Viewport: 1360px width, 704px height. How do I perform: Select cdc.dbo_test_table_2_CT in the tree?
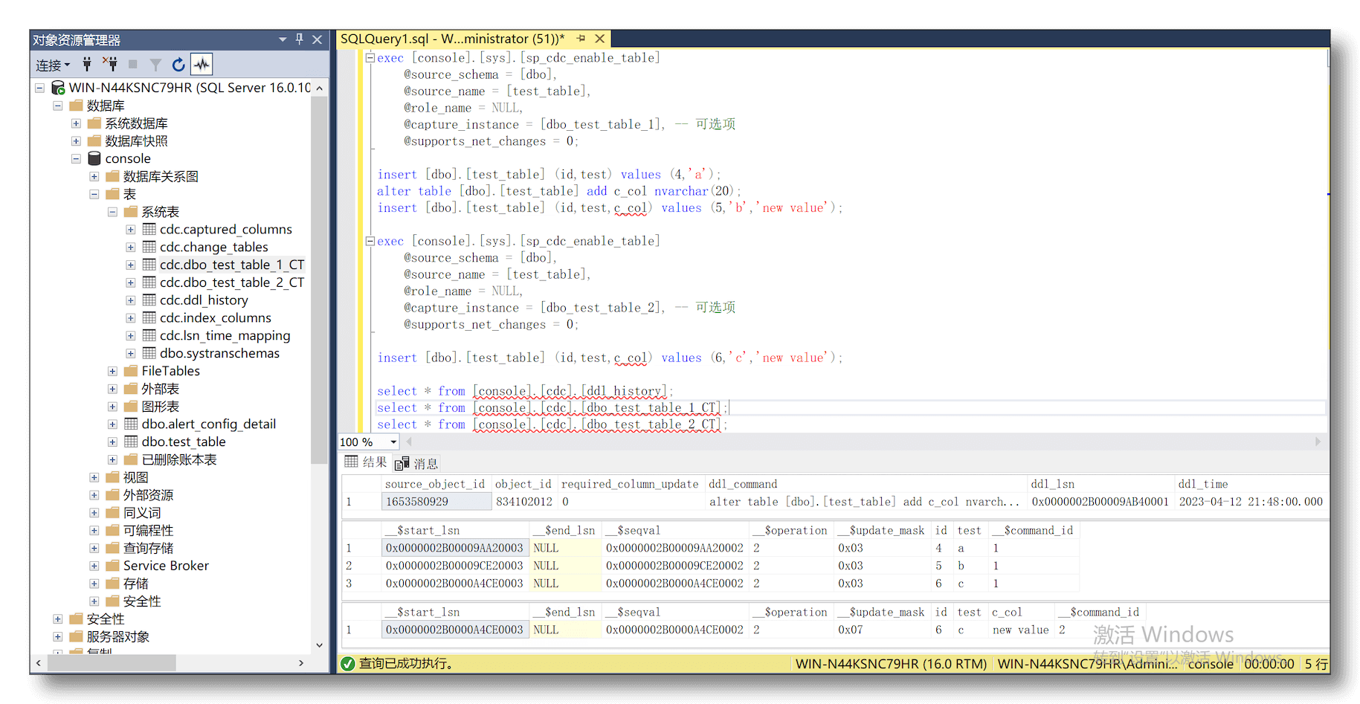pyautogui.click(x=231, y=282)
